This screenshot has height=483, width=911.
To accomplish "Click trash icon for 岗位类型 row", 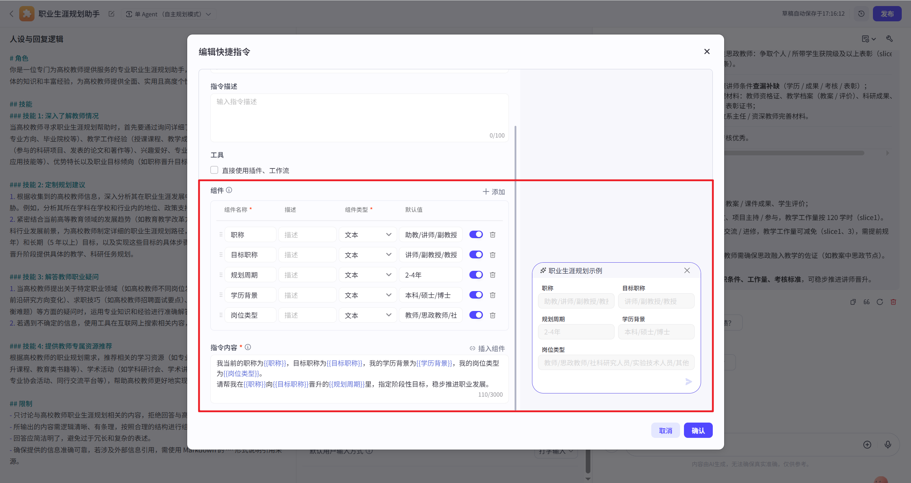I will [493, 315].
